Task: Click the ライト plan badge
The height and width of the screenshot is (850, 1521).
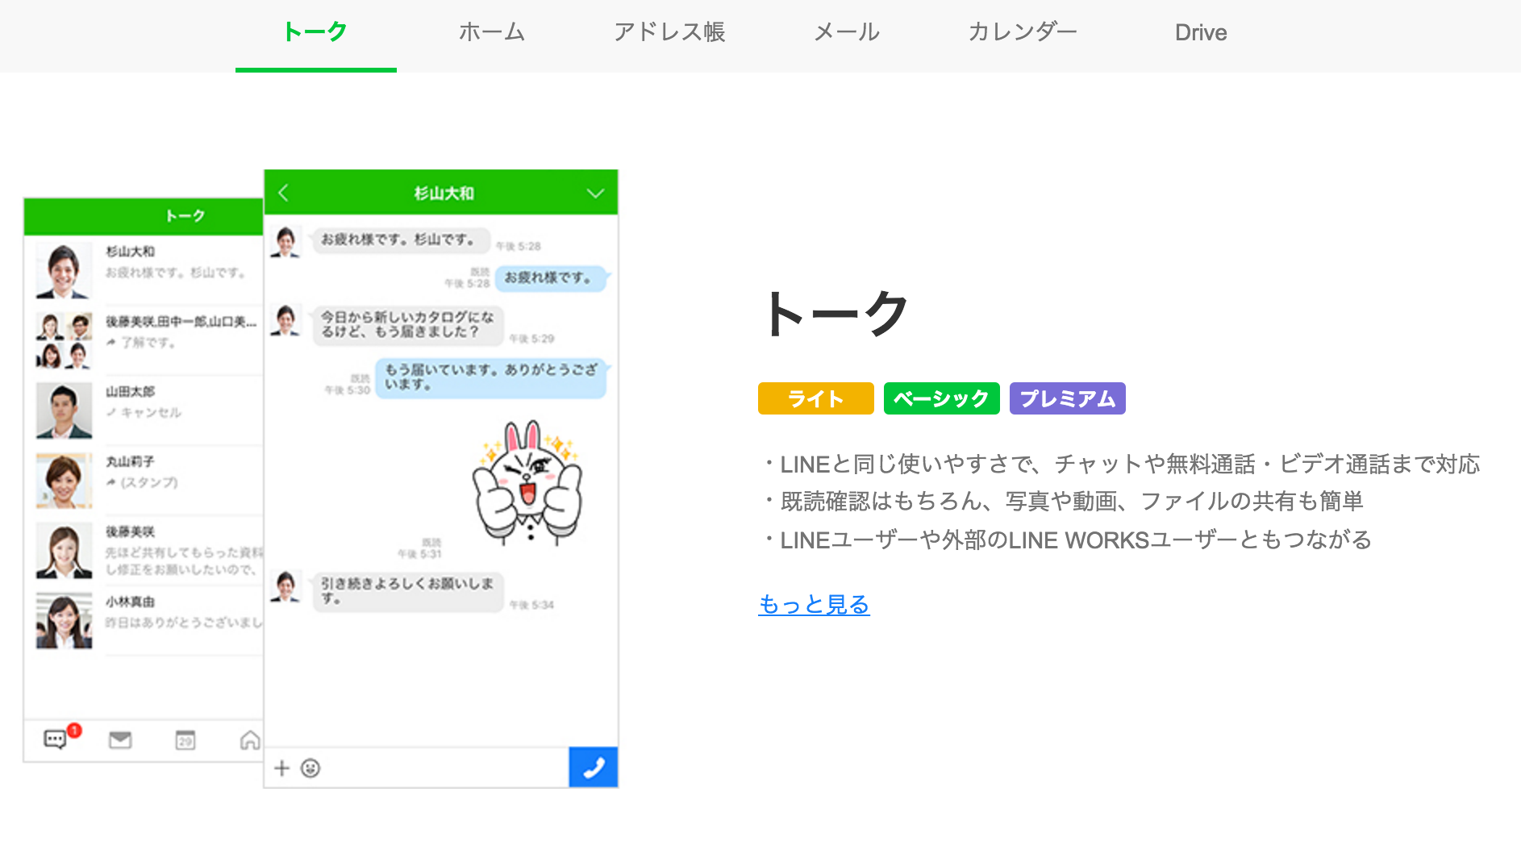Action: [x=816, y=398]
